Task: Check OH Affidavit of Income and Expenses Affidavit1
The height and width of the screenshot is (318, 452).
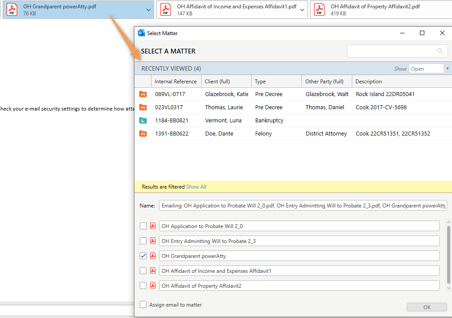Action: pyautogui.click(x=142, y=270)
